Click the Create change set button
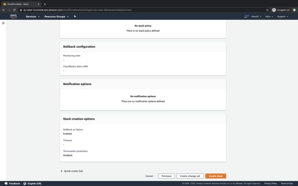The image size is (298, 186). click(190, 176)
